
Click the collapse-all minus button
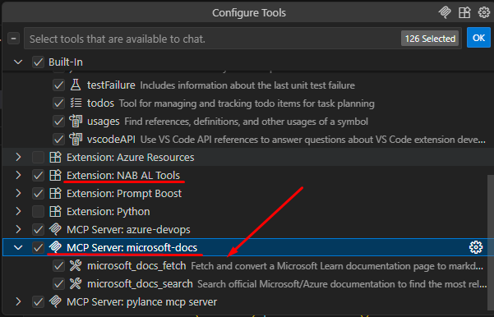click(13, 39)
